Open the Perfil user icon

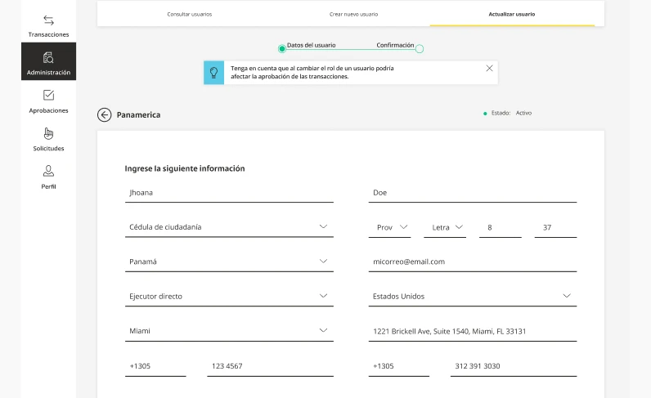pyautogui.click(x=48, y=171)
